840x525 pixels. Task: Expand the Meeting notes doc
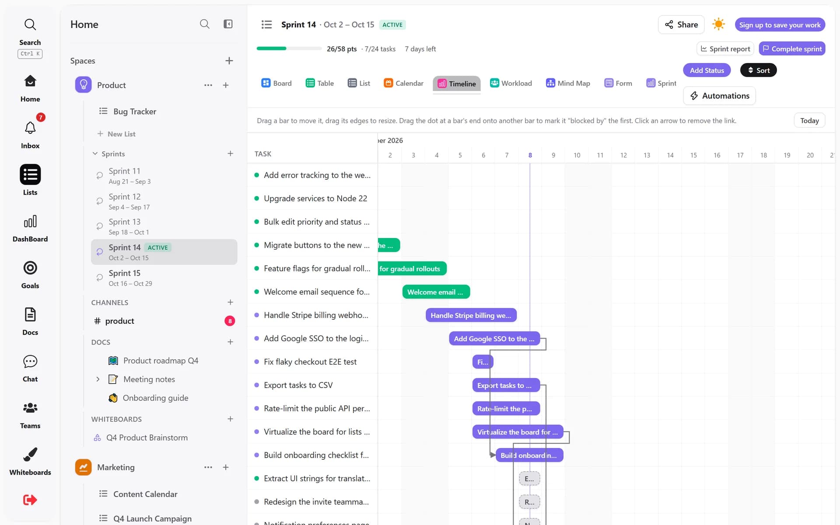coord(98,379)
